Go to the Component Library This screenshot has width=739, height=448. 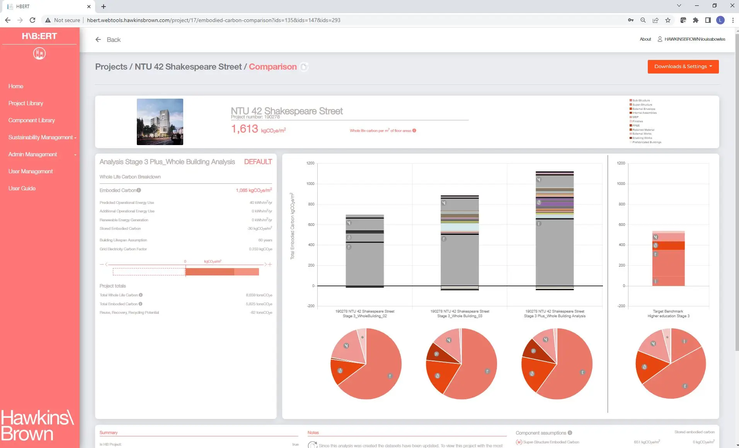pyautogui.click(x=32, y=120)
